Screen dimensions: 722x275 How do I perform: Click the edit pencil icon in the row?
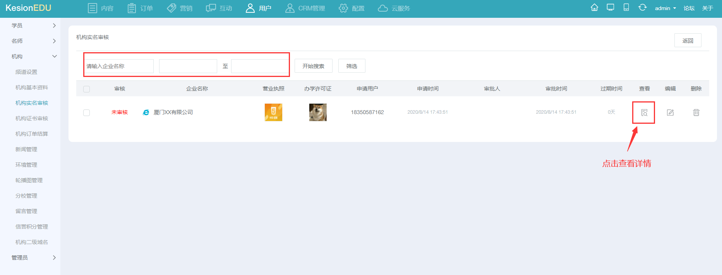click(670, 113)
